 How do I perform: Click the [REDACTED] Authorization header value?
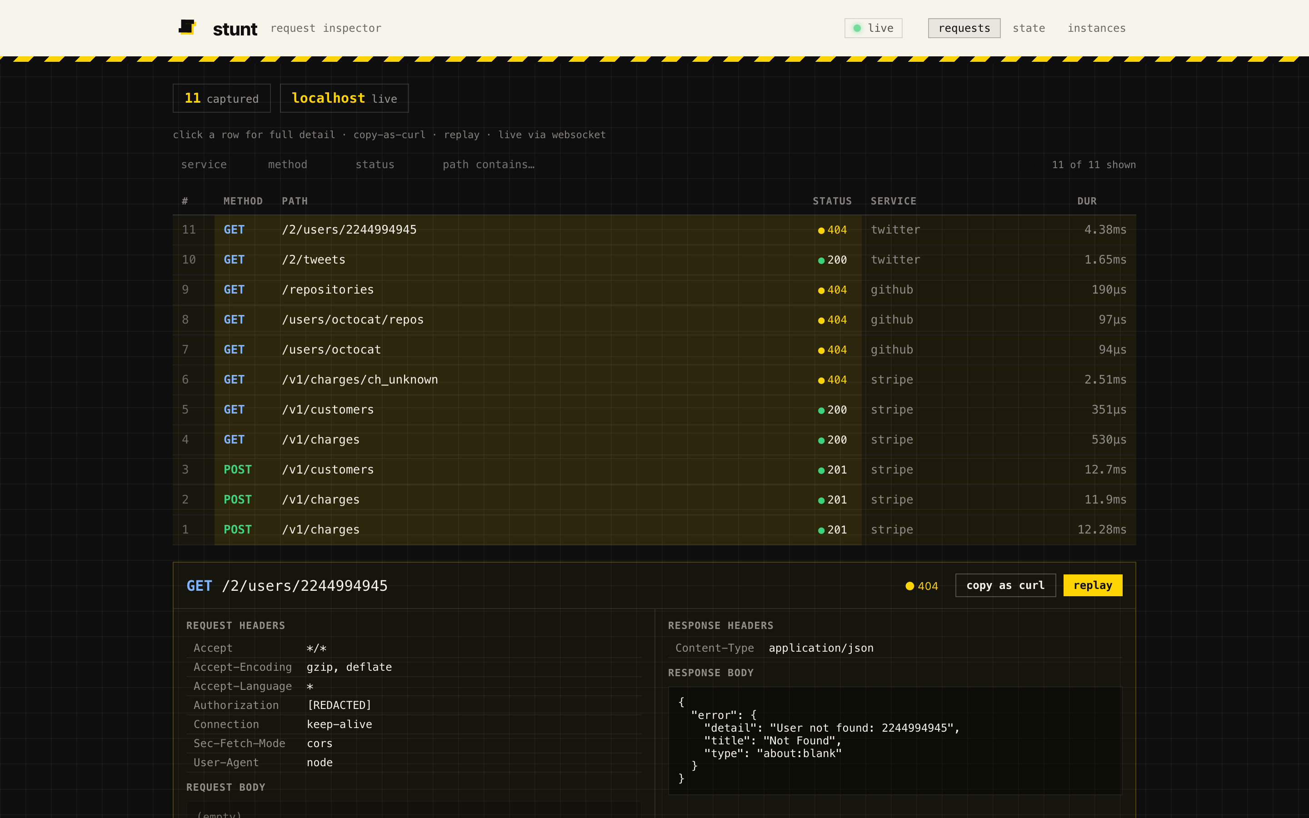339,705
